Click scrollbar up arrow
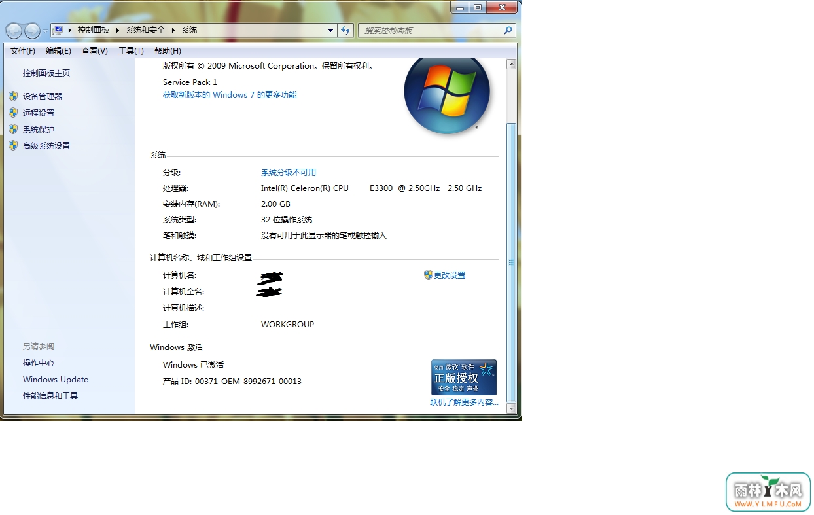The width and height of the screenshot is (814, 515). click(512, 64)
